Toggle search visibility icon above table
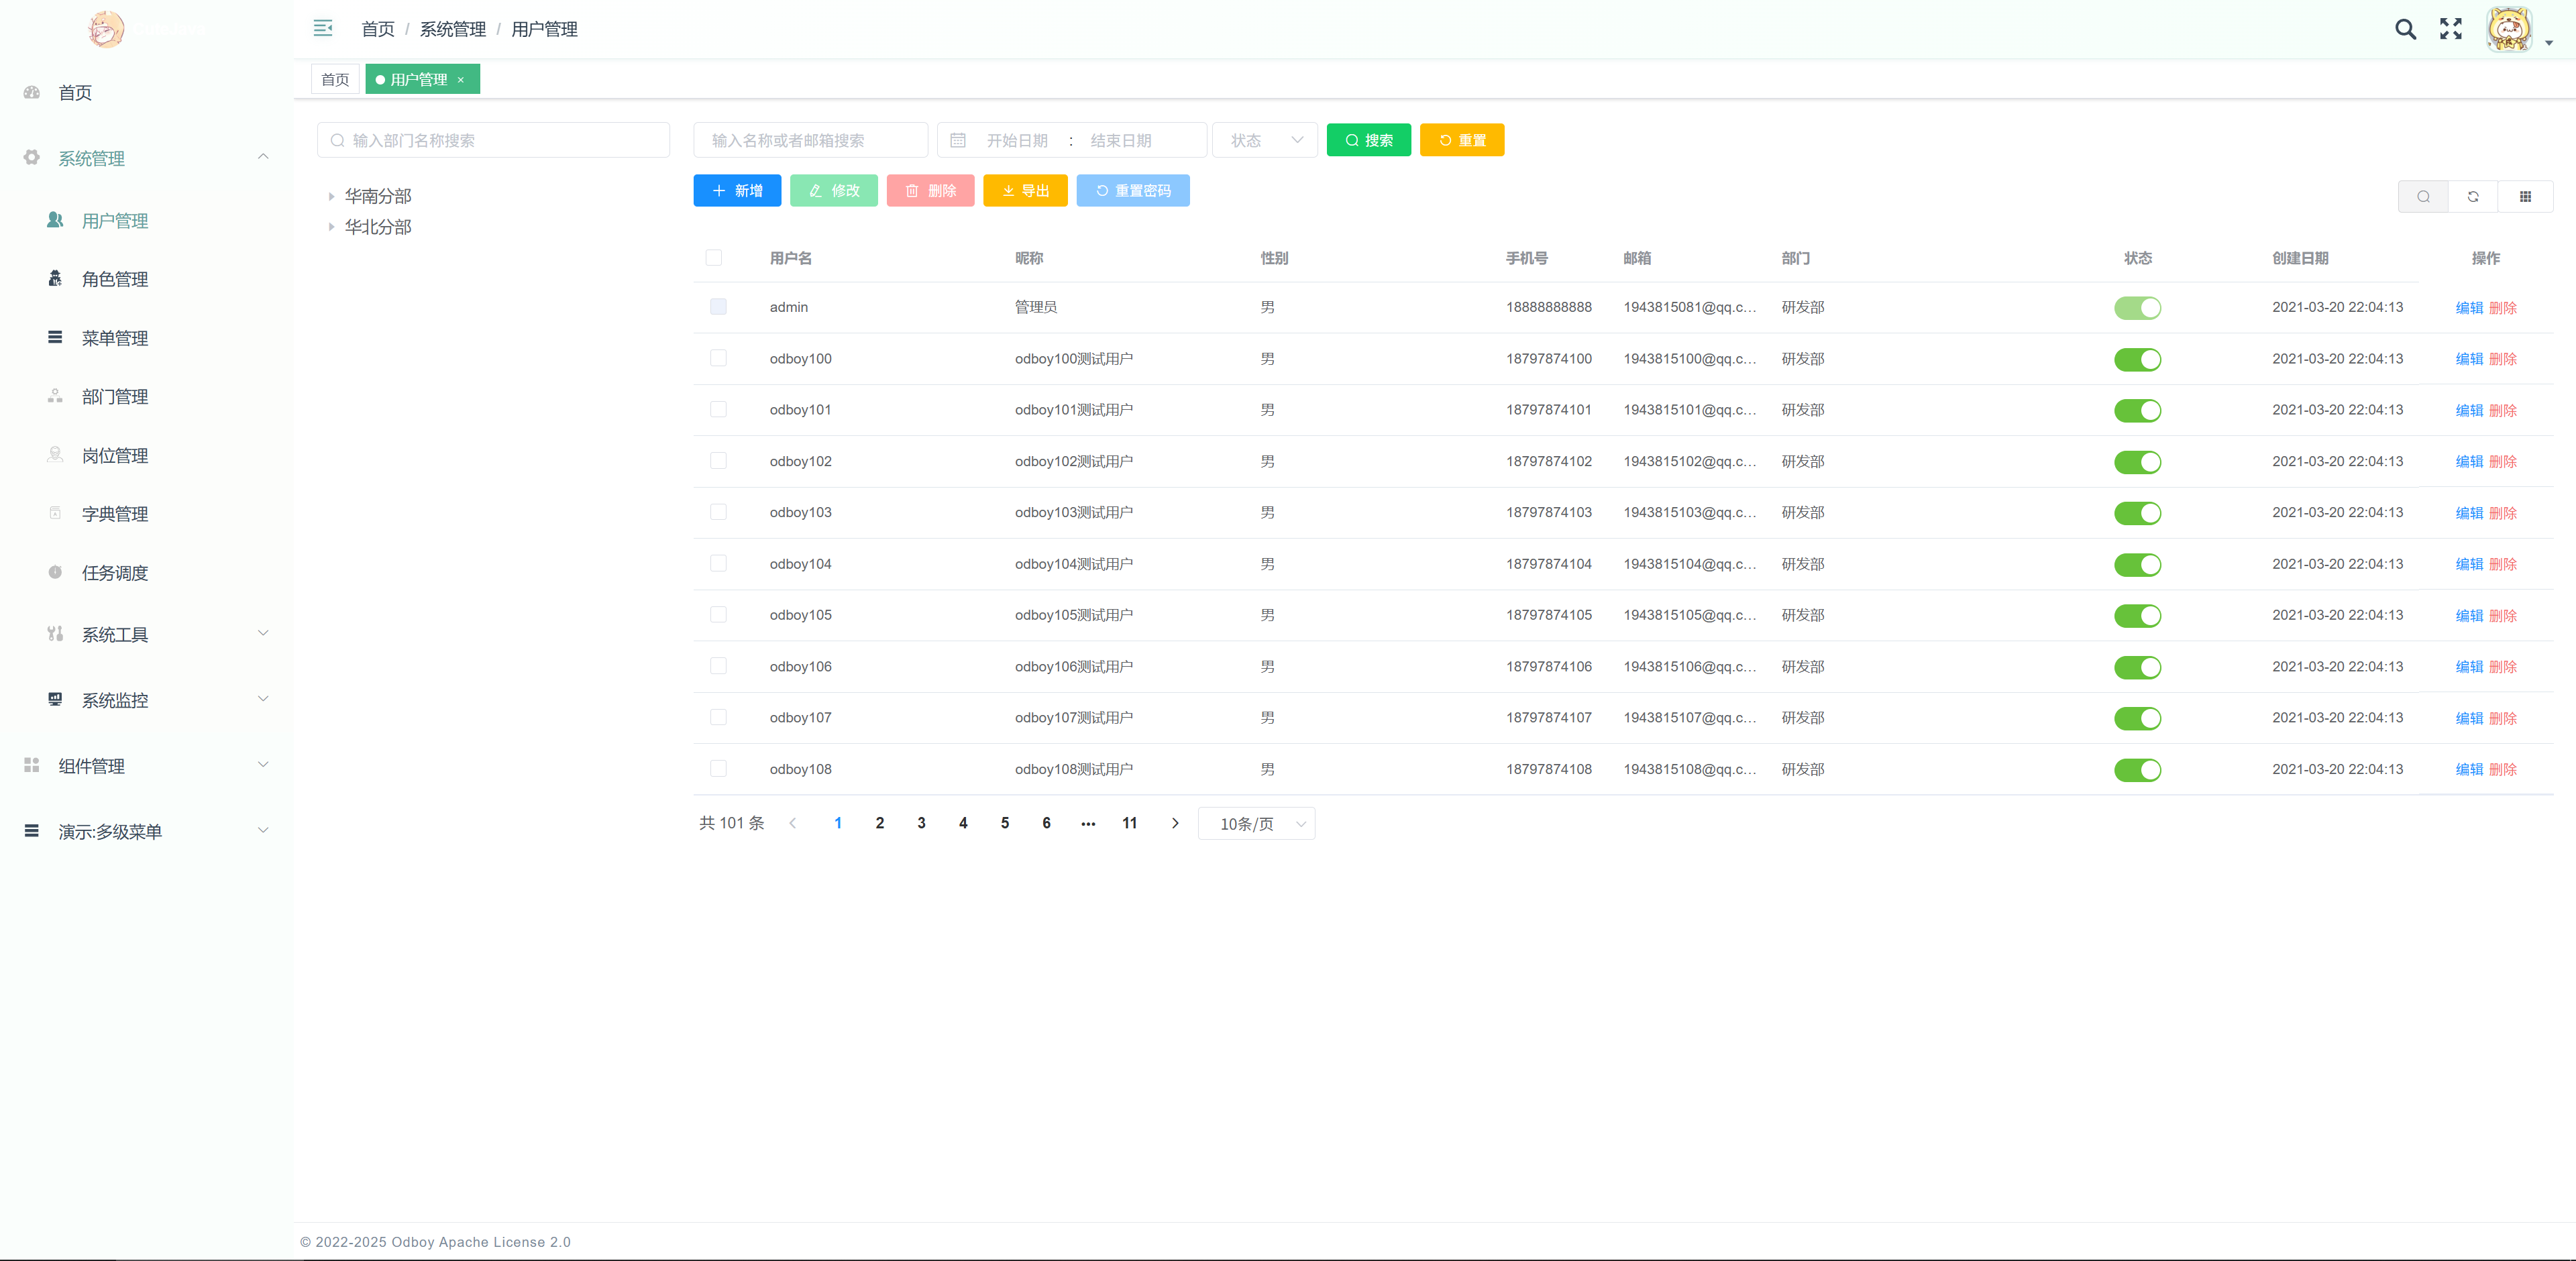Image resolution: width=2576 pixels, height=1261 pixels. (x=2423, y=197)
